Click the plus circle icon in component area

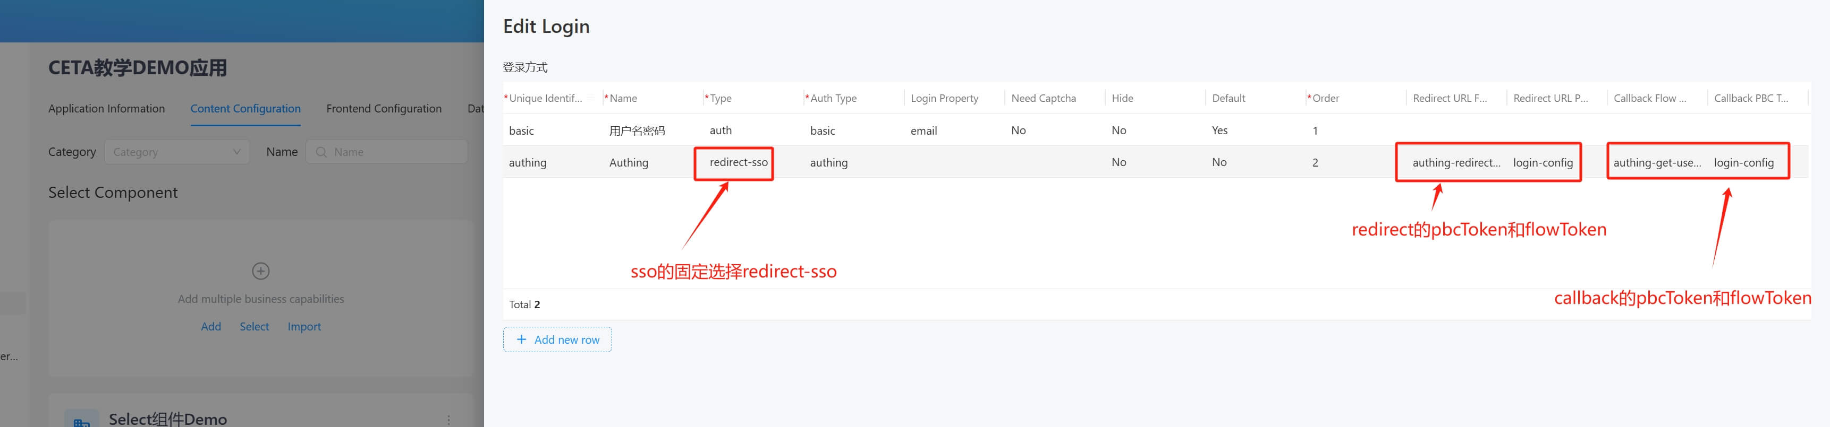tap(261, 271)
